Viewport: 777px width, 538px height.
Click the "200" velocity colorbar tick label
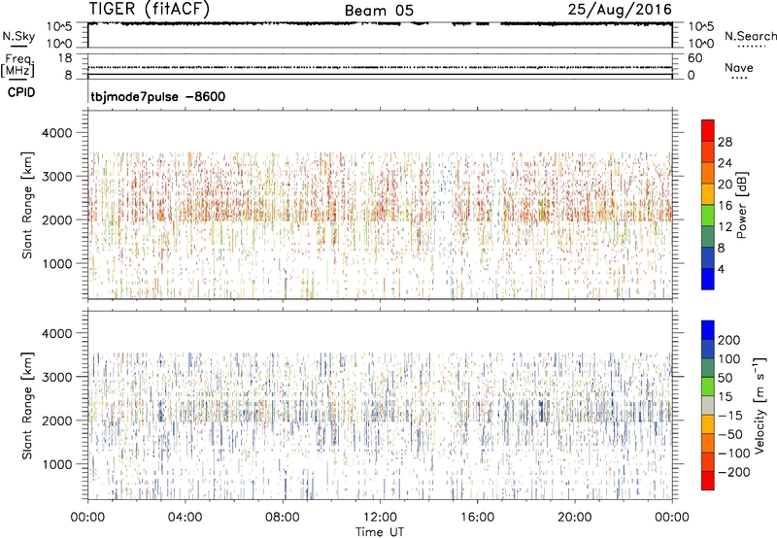(729, 340)
